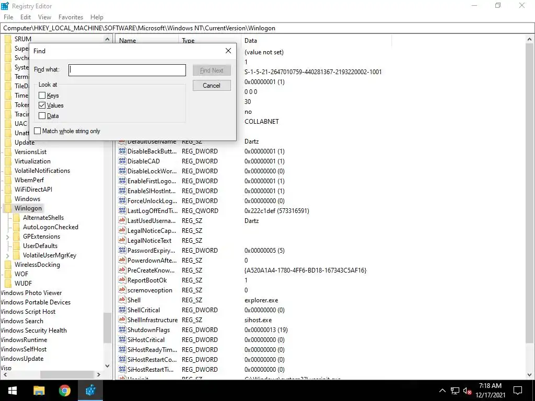Select the VolatileNotifications key
The image size is (535, 401).
pyautogui.click(x=42, y=171)
